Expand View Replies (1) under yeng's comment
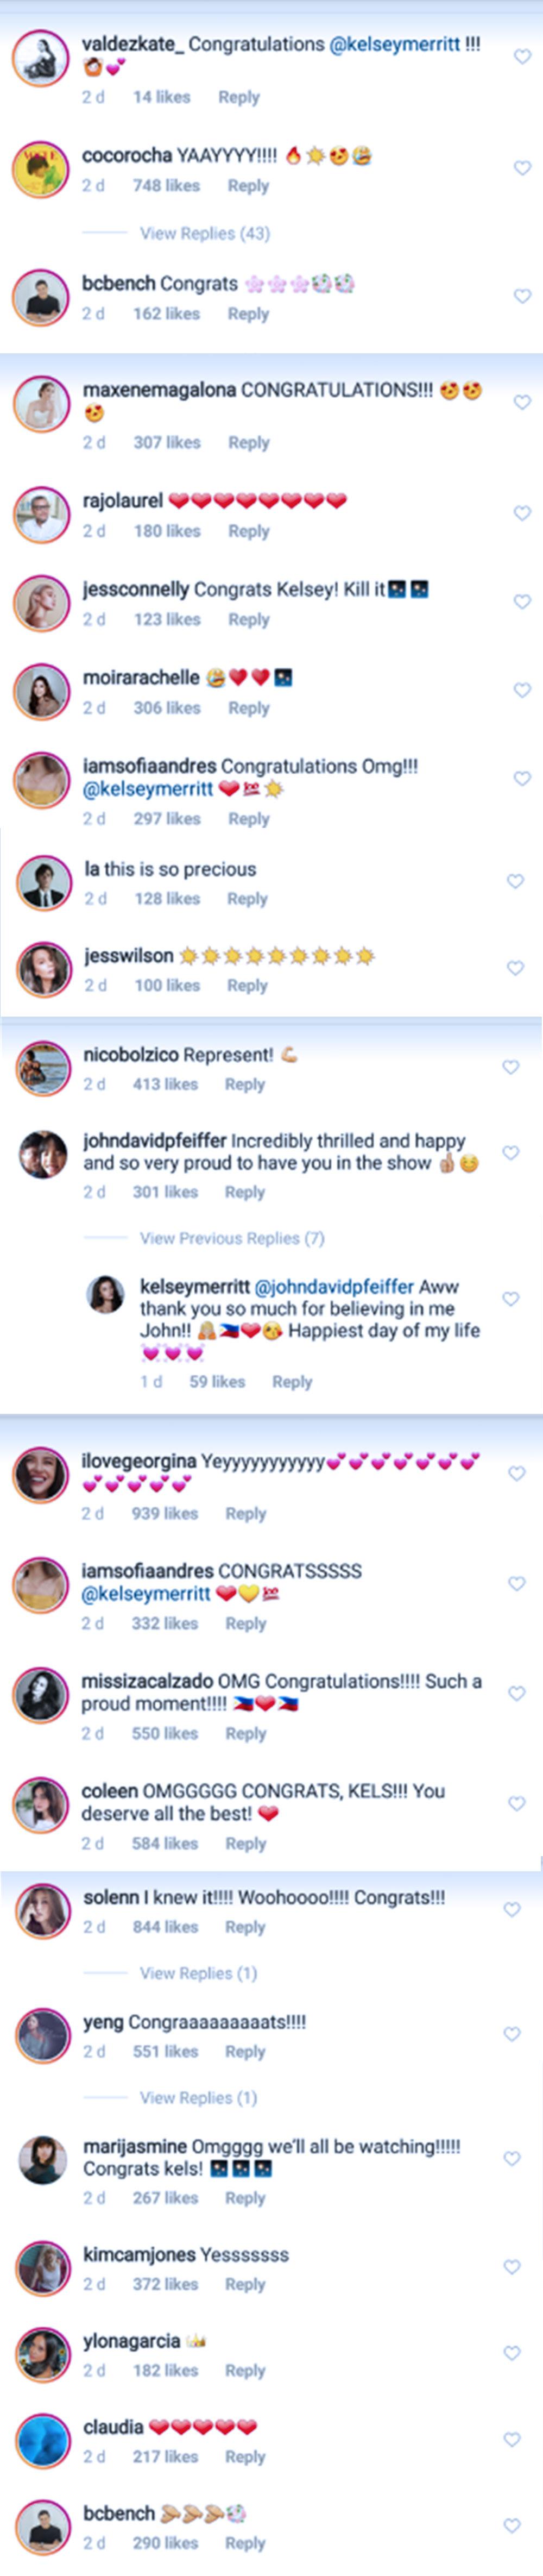This screenshot has width=543, height=2576. [198, 2097]
